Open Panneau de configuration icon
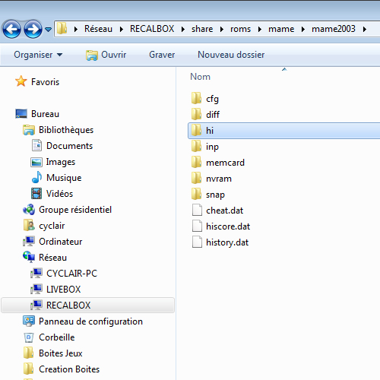The image size is (380, 380). [x=29, y=321]
